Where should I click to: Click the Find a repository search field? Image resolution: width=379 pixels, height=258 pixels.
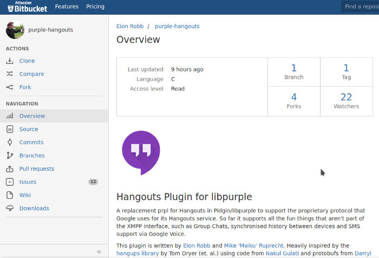[360, 7]
